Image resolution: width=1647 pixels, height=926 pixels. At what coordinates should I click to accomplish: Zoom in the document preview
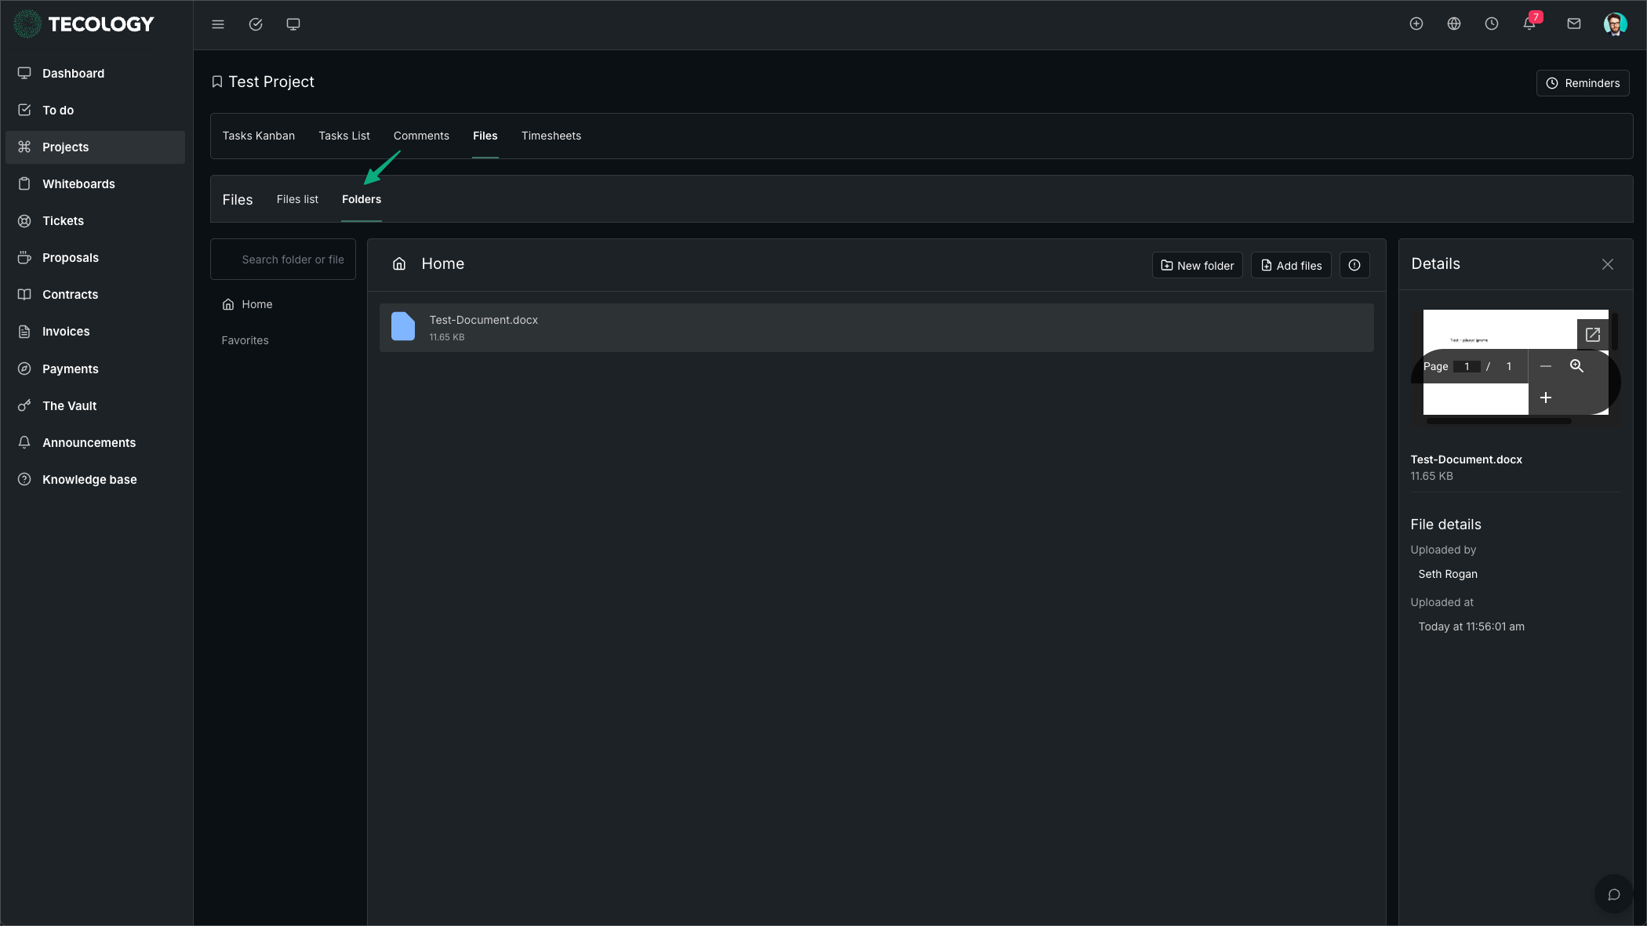1546,398
